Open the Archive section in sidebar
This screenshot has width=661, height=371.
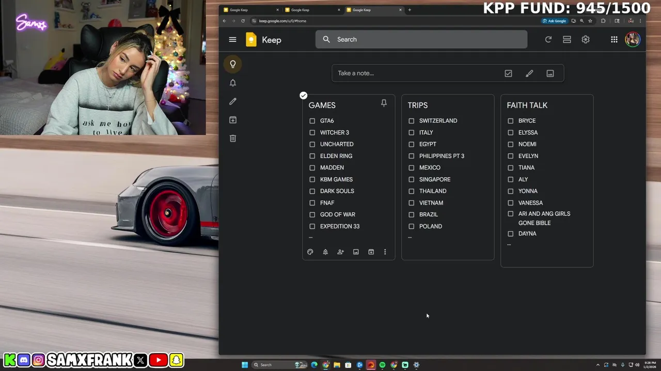(x=233, y=120)
